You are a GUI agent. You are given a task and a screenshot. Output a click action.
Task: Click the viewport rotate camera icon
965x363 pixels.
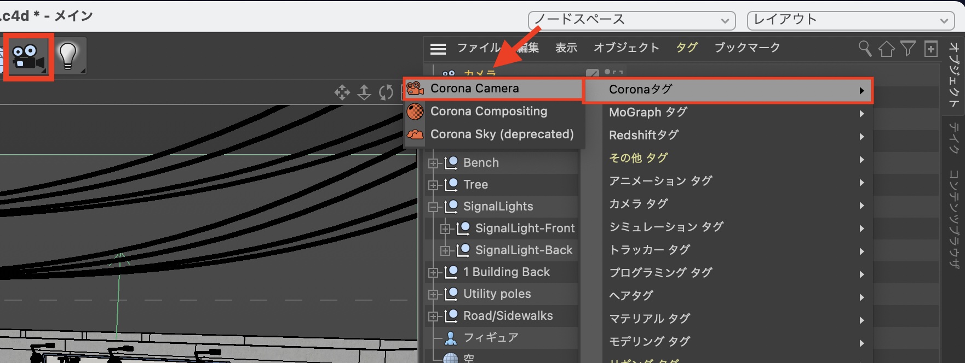(x=386, y=92)
